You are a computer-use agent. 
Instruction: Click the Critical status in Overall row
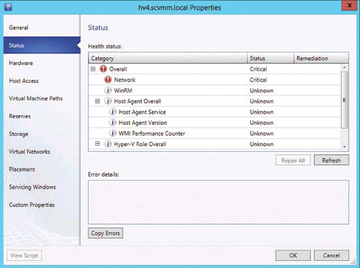tap(259, 69)
